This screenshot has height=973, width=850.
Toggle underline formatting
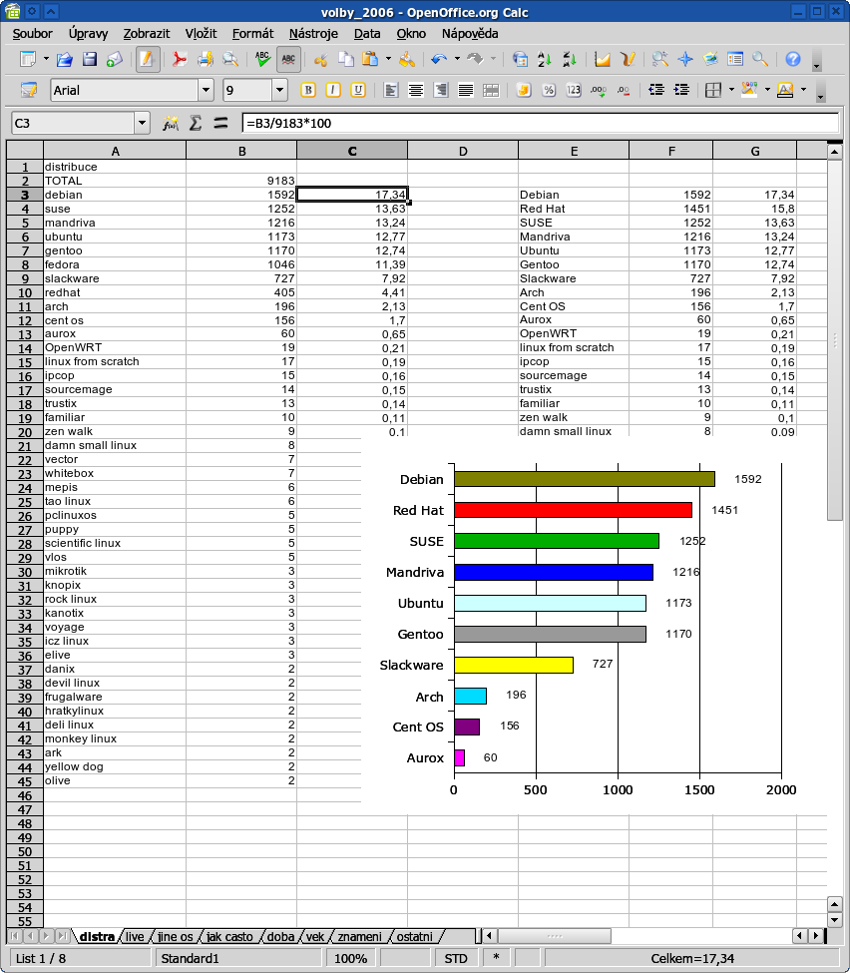355,90
